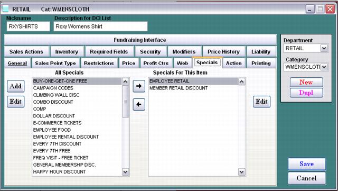The height and width of the screenshot is (191, 339).
Task: Open the Security tab
Action: (x=150, y=51)
